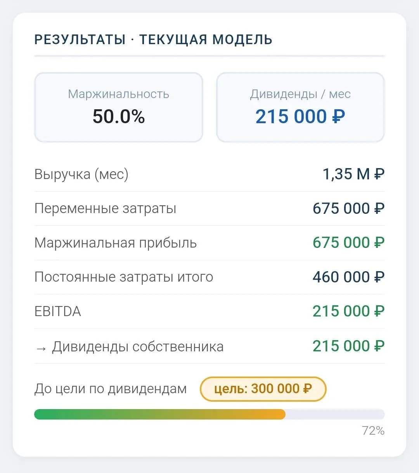
Task: Click the 460 000 ₽ fixed costs value
Action: point(349,277)
